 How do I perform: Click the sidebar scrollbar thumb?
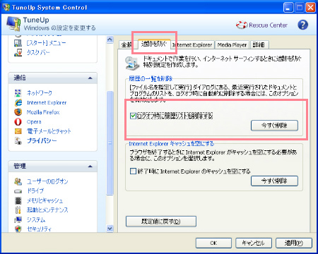click(110, 143)
